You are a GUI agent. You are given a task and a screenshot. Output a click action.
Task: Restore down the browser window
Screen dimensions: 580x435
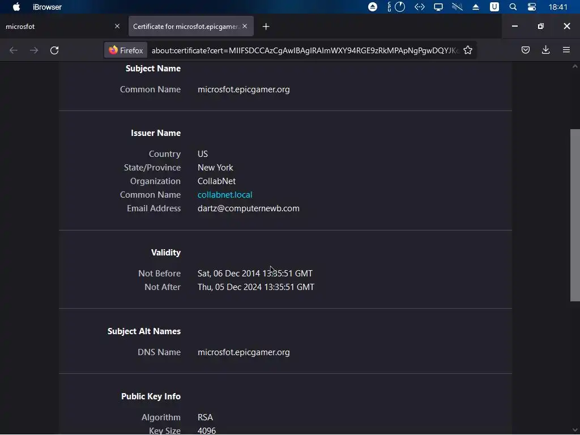541,26
